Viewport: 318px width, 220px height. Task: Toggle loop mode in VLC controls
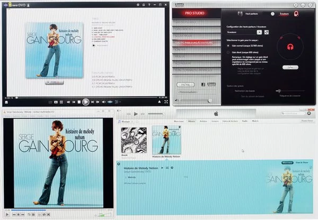(x=44, y=214)
